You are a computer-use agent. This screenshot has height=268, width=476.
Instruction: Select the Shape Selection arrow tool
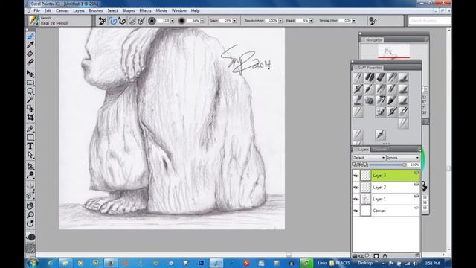(x=30, y=155)
